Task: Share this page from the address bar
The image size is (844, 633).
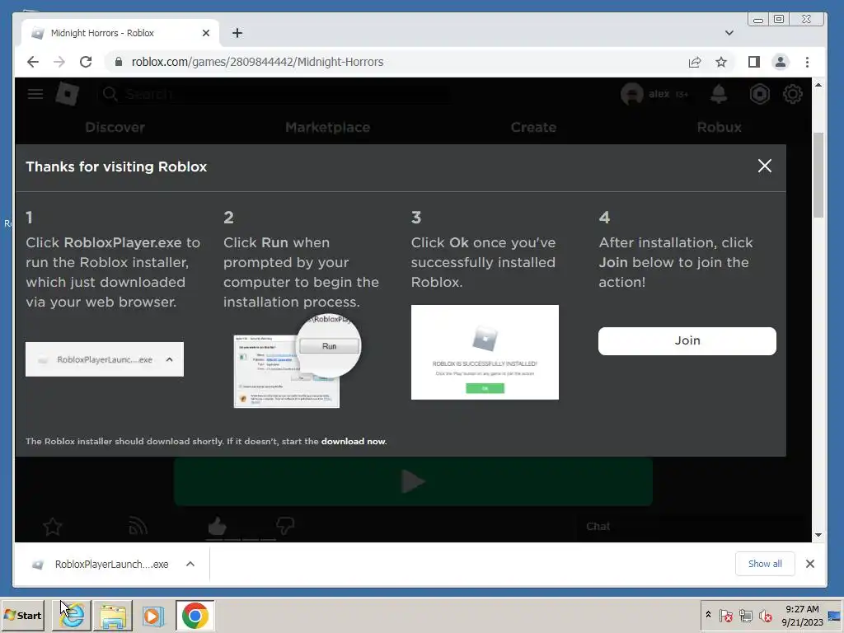Action: pos(695,62)
